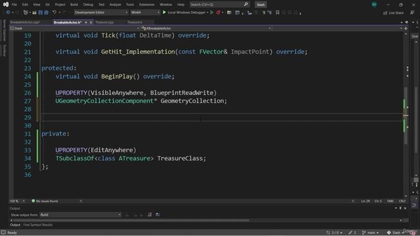Click the pin icon of the Output panel
Viewport: 420px width, 236px height.
tap(400, 208)
